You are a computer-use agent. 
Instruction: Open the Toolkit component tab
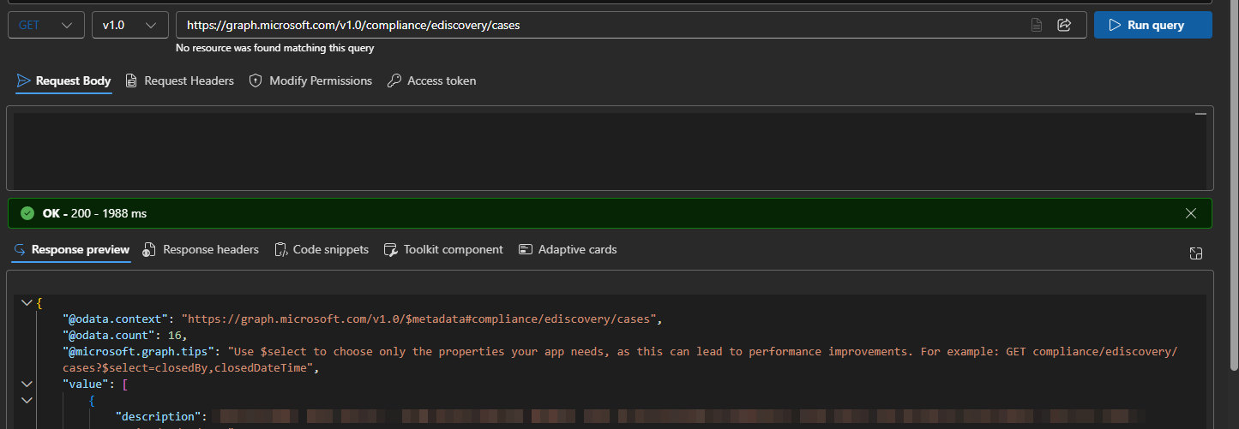point(443,250)
